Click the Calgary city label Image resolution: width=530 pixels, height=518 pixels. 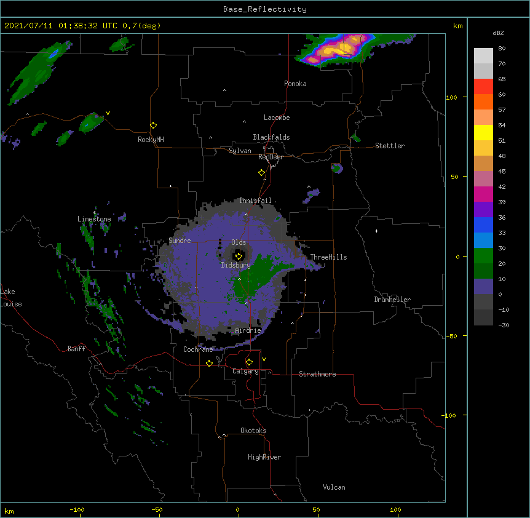coord(245,371)
